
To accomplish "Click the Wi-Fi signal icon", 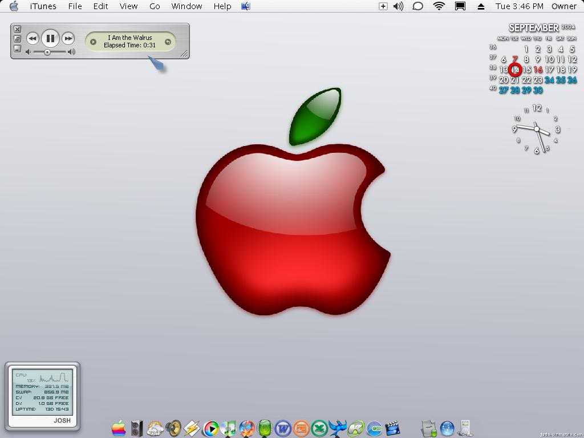I will click(x=439, y=6).
